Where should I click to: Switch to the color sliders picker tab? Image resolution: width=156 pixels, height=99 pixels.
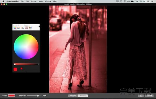(19, 28)
